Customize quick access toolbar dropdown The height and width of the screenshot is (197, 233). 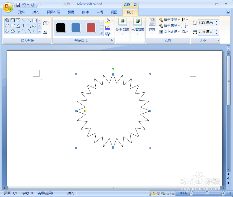[41, 5]
